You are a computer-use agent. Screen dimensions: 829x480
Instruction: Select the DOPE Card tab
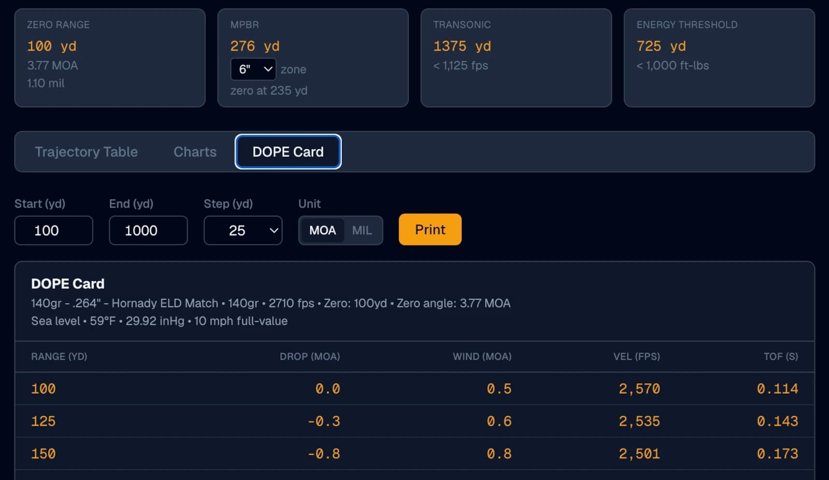[x=288, y=152]
